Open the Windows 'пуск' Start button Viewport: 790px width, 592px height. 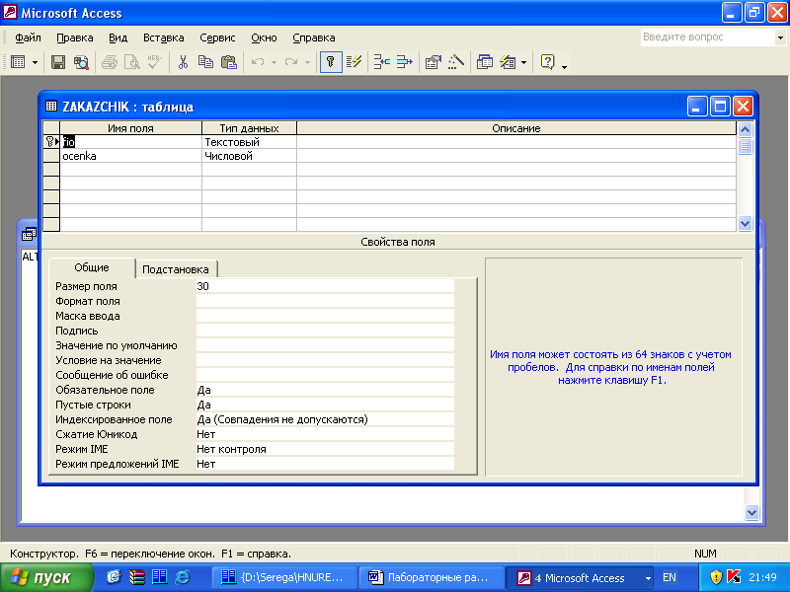click(46, 577)
